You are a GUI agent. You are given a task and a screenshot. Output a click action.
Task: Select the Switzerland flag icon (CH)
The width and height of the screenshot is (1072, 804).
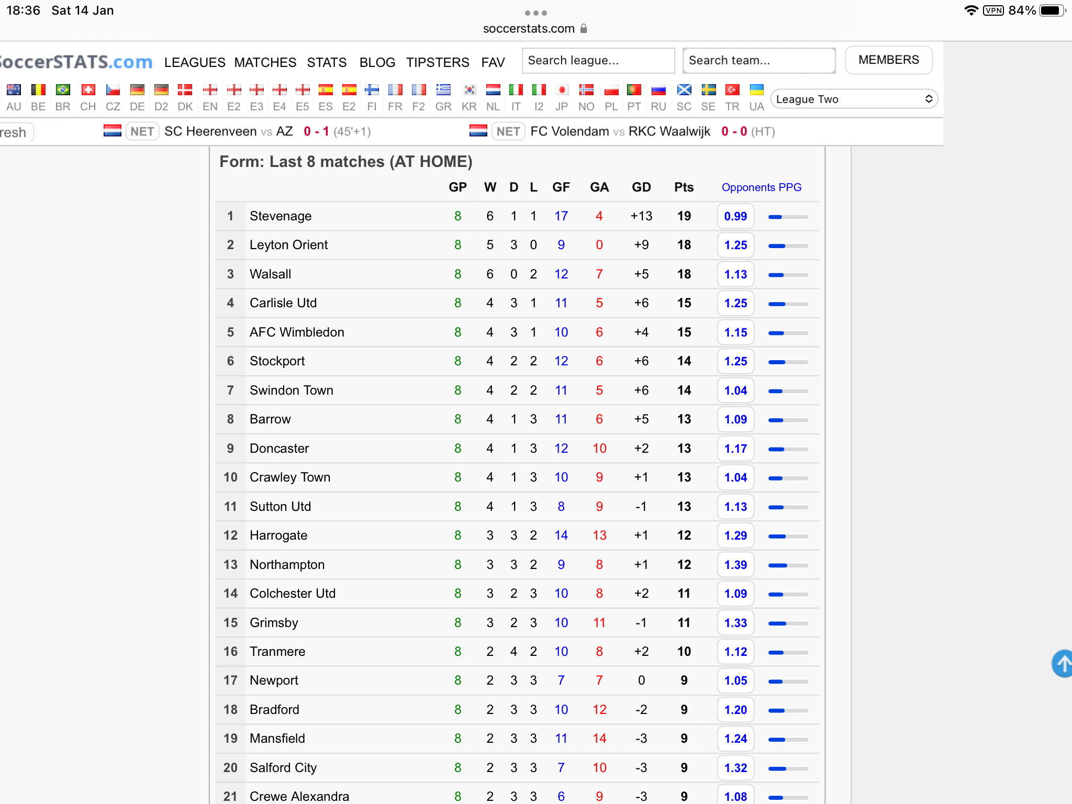[x=88, y=90]
